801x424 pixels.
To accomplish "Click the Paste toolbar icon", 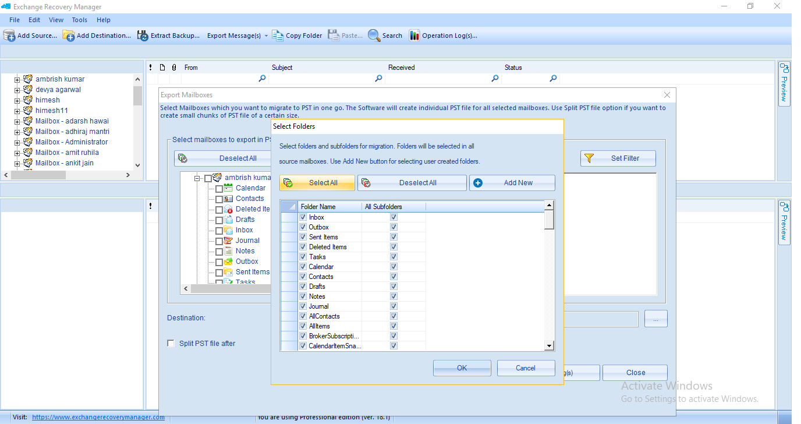I will coord(334,36).
